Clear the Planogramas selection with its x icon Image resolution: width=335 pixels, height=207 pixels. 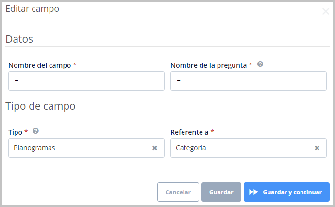tap(155, 148)
